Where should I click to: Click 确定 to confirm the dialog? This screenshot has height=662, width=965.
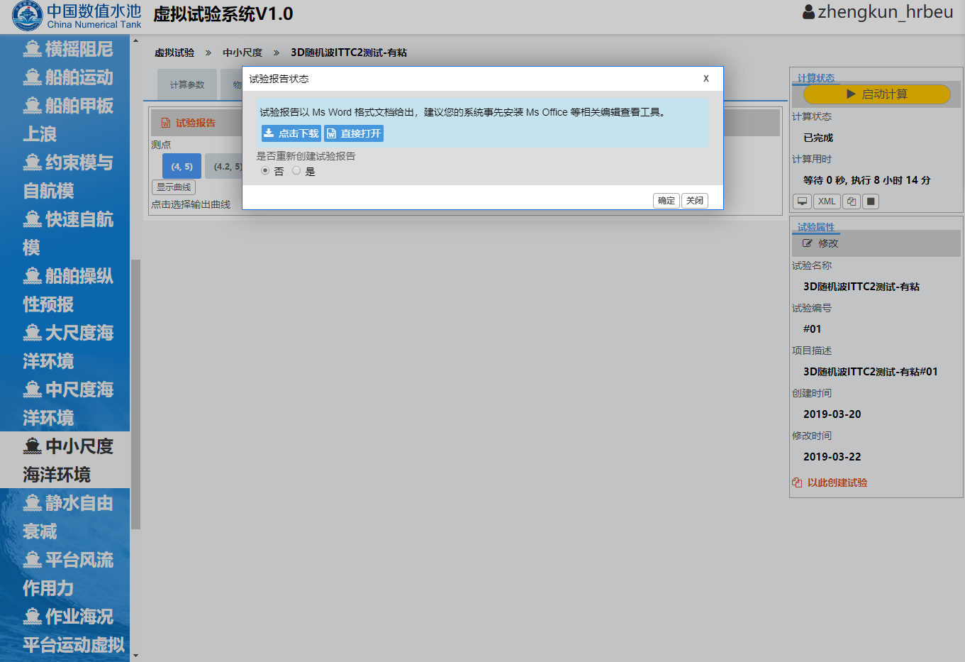click(x=666, y=201)
